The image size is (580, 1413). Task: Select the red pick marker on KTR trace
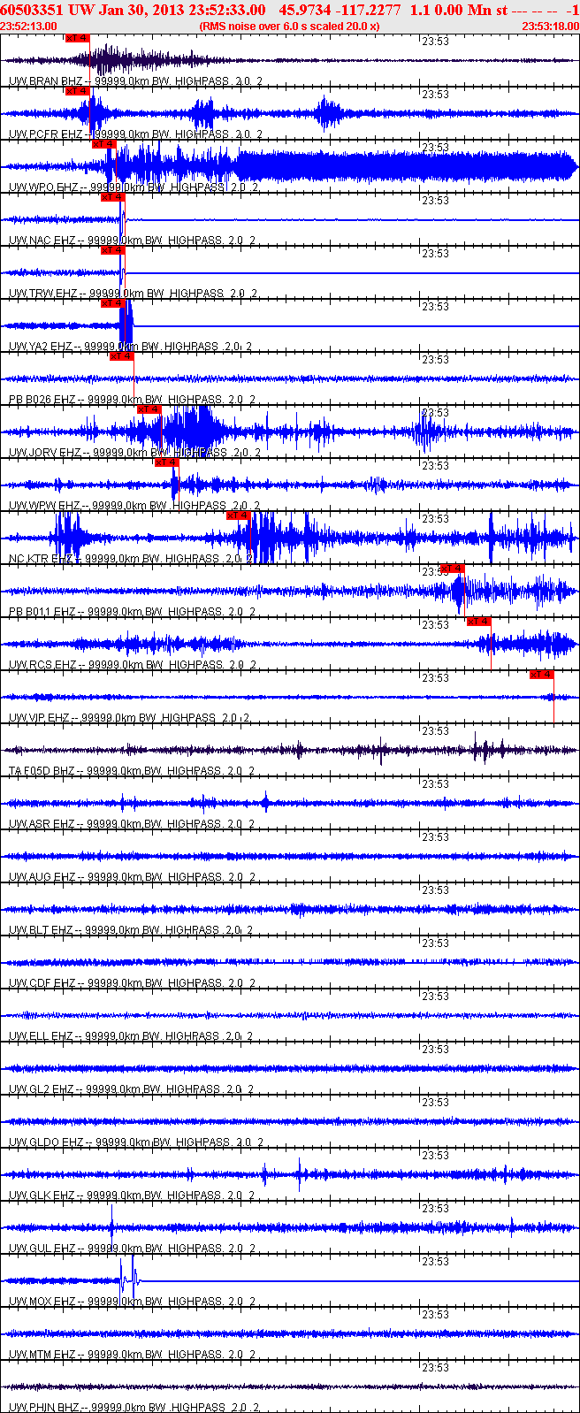click(239, 516)
